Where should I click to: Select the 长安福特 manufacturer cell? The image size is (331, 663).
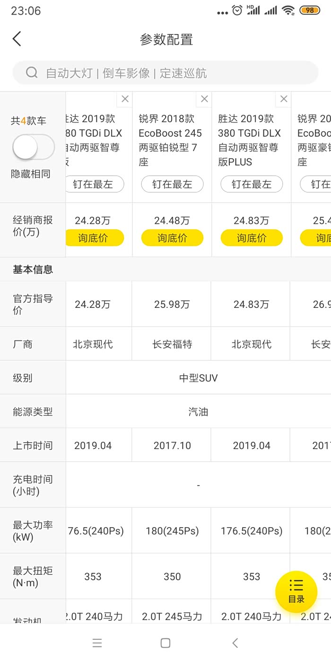(x=172, y=344)
